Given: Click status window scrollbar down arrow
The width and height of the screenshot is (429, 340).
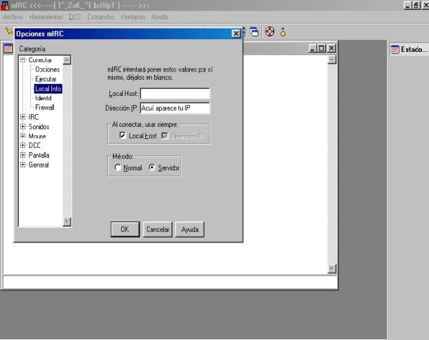Looking at the screenshot, I should click(332, 269).
